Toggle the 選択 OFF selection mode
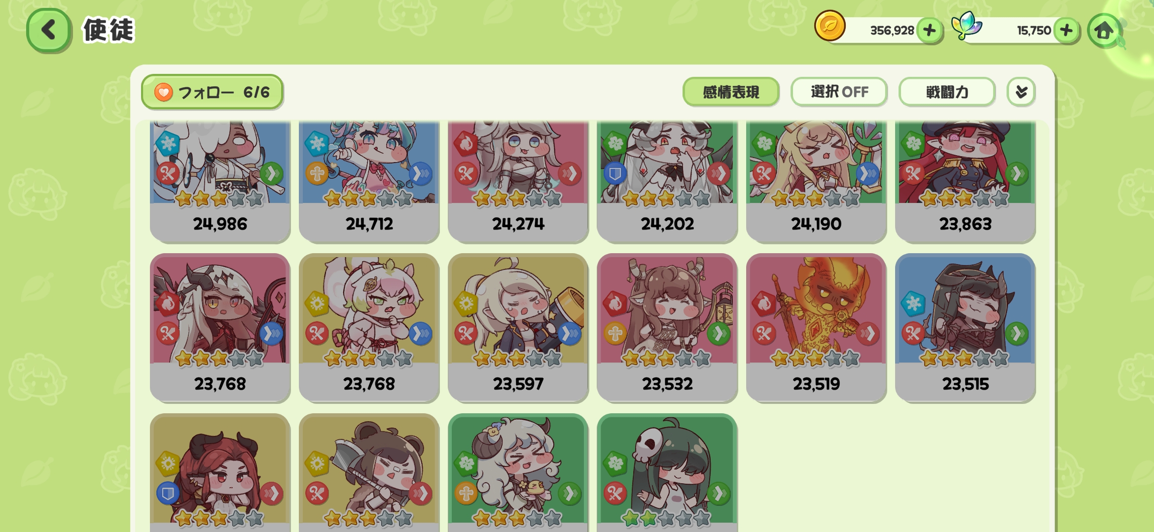The height and width of the screenshot is (532, 1154). pos(839,92)
